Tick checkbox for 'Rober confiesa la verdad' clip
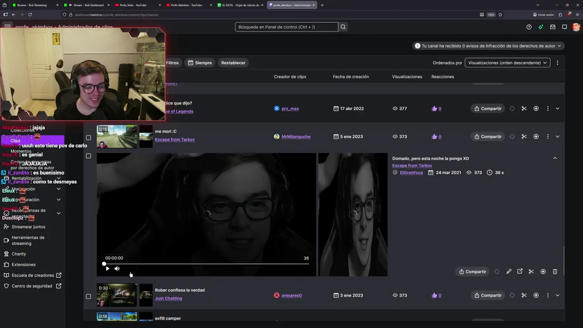Screen dimensions: 583x328 tap(88, 296)
